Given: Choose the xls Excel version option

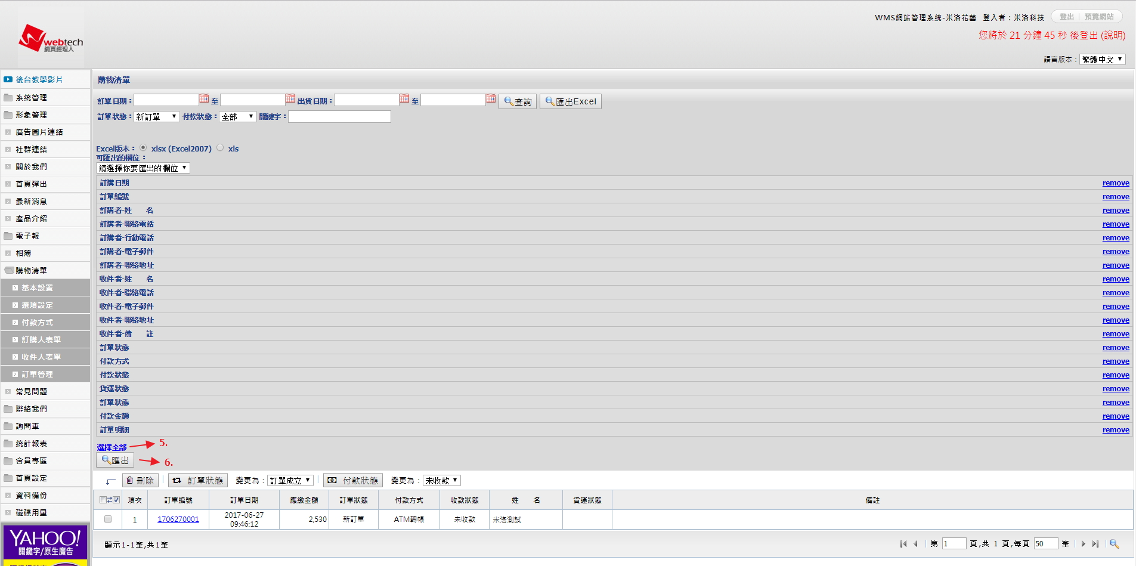Looking at the screenshot, I should 220,148.
